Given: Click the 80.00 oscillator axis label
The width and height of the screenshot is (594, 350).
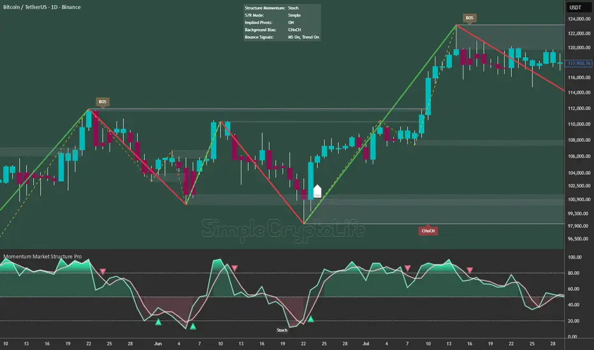Looking at the screenshot, I should pyautogui.click(x=574, y=273).
